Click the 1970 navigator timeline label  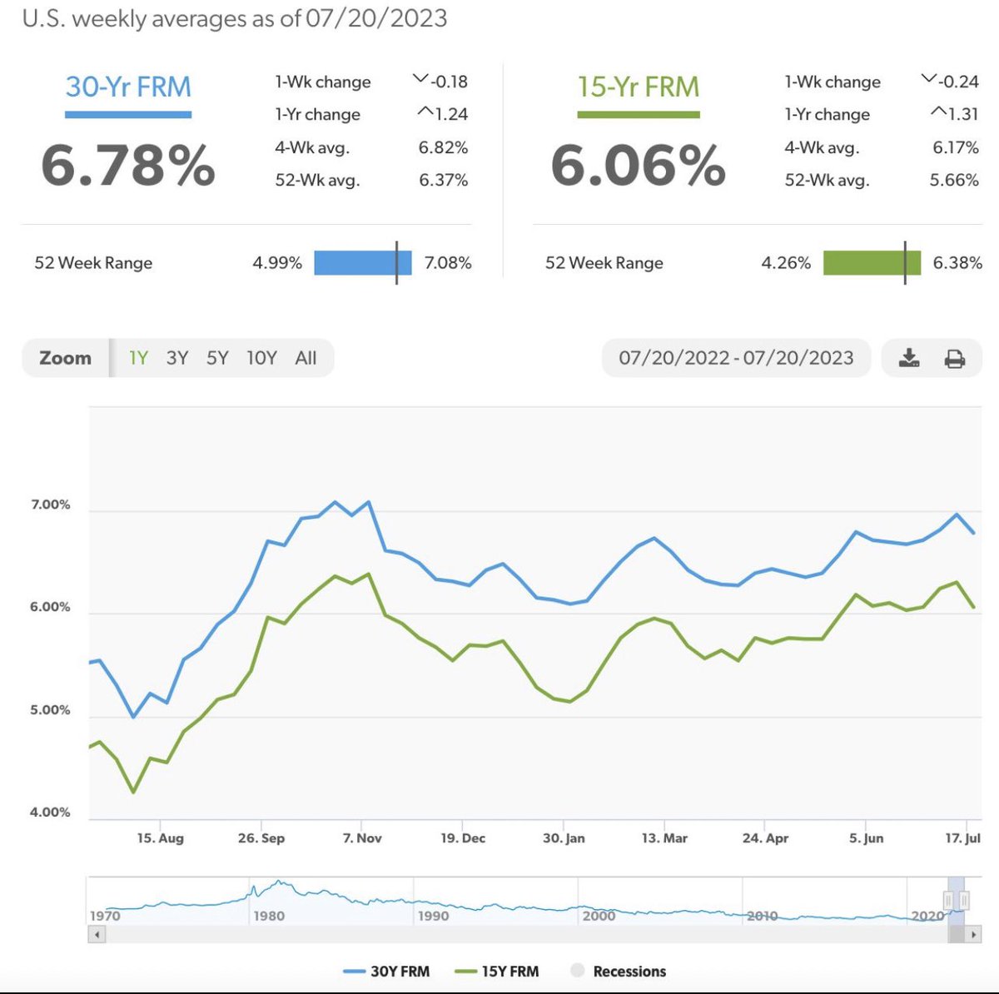(105, 916)
